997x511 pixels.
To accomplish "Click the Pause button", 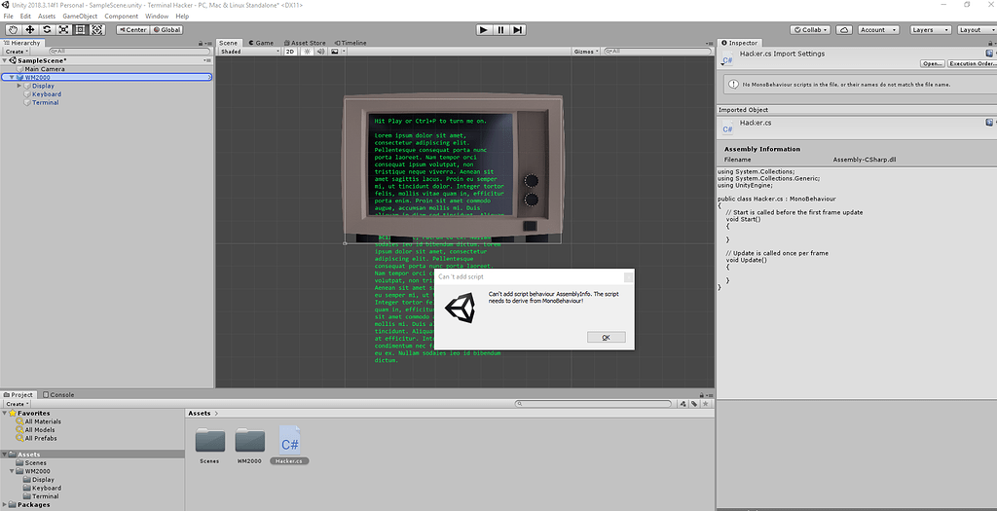I will [x=500, y=30].
